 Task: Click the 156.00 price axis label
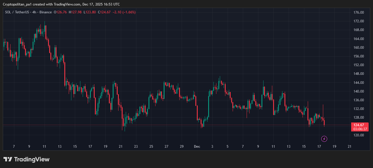point(358,56)
